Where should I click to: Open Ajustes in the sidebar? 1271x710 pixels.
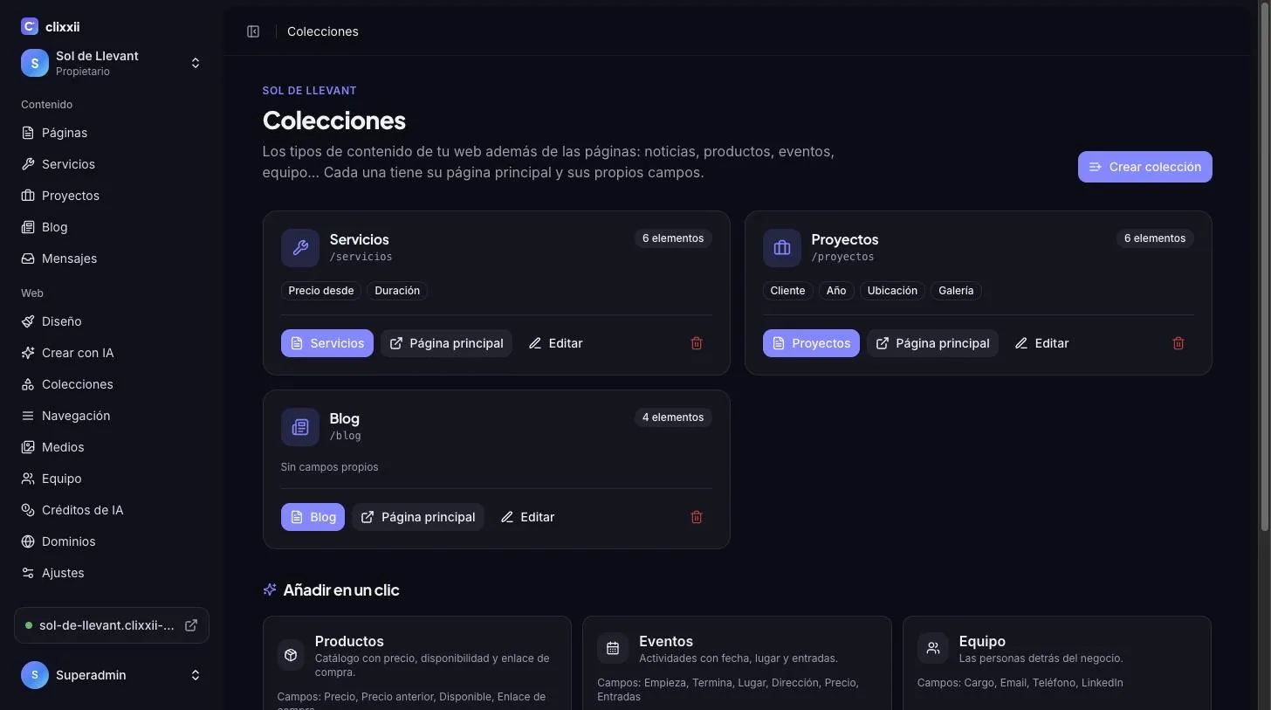[112, 573]
